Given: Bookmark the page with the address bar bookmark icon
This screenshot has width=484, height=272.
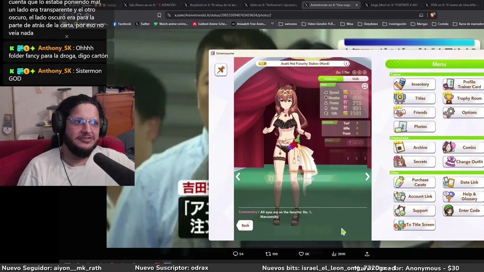Looking at the screenshot, I should pyautogui.click(x=159, y=15).
